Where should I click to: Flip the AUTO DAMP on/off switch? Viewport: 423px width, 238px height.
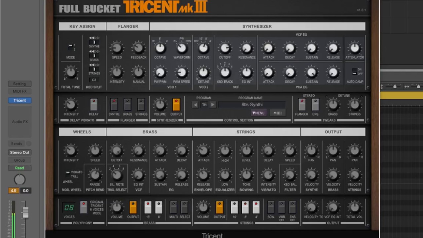tap(354, 72)
